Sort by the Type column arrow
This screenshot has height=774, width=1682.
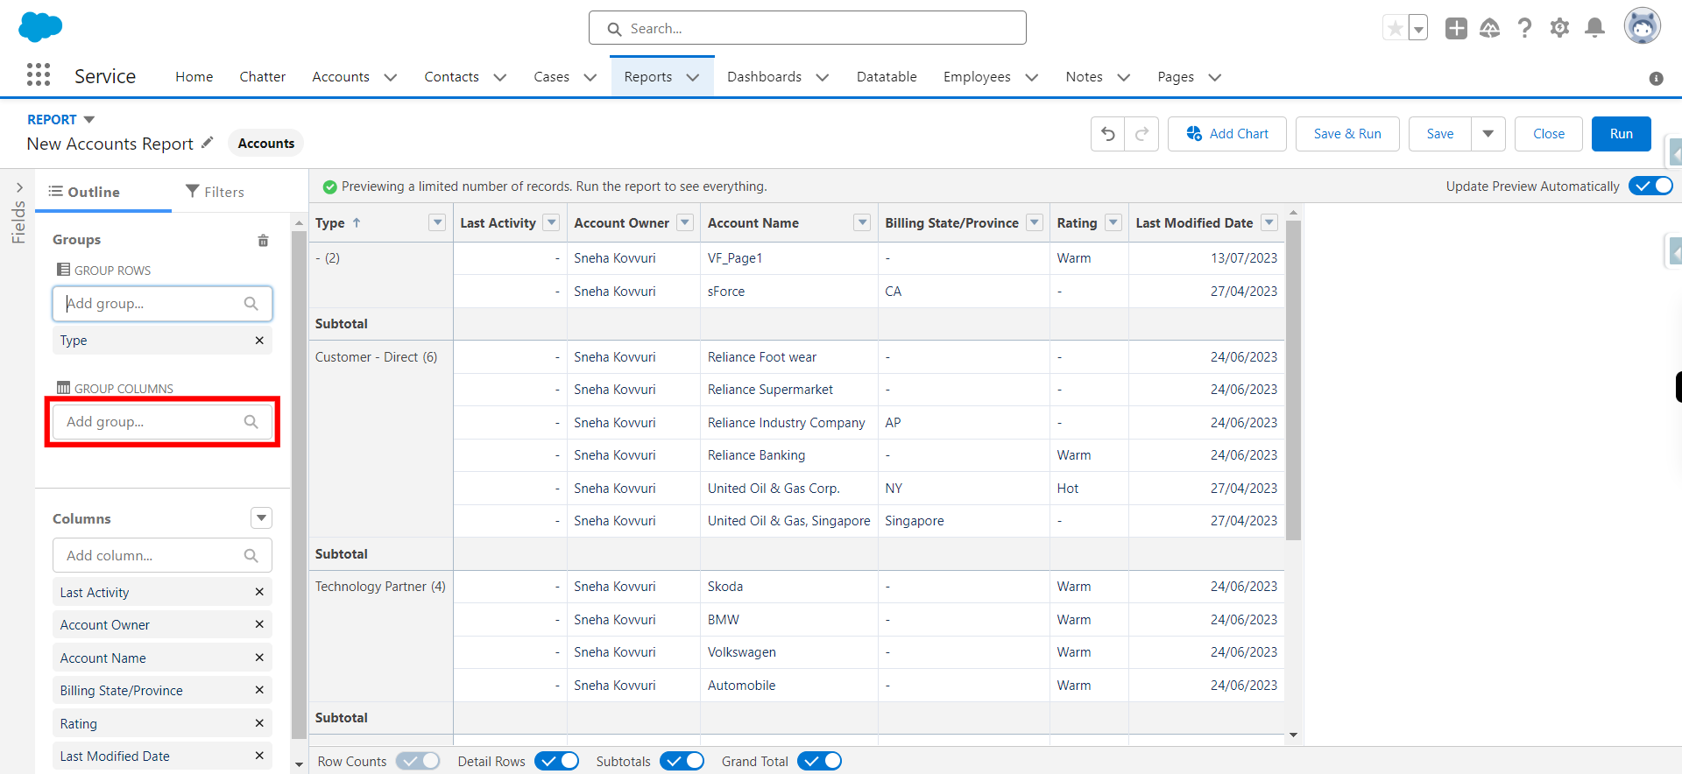tap(357, 223)
